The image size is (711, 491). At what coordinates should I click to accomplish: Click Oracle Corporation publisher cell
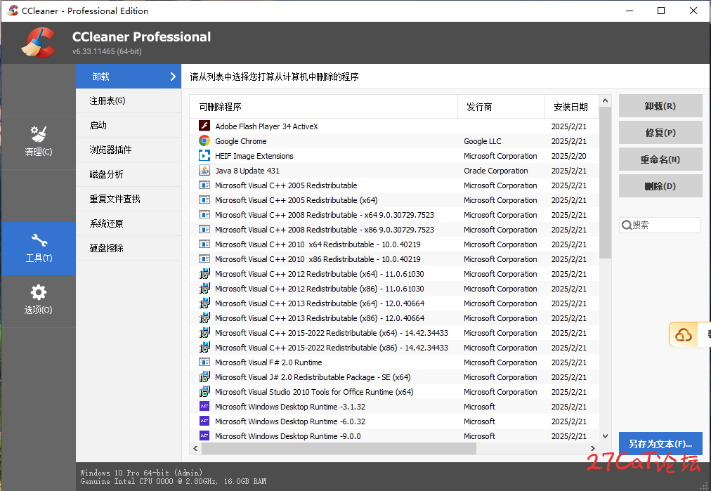click(x=495, y=171)
